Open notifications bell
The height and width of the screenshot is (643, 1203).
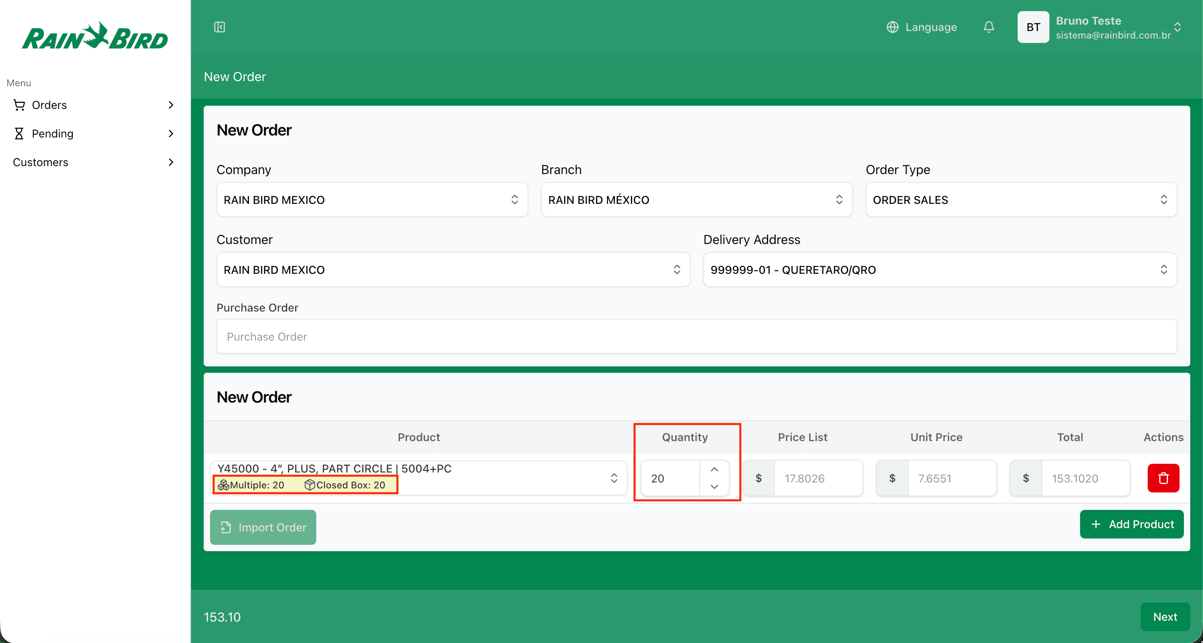click(988, 27)
